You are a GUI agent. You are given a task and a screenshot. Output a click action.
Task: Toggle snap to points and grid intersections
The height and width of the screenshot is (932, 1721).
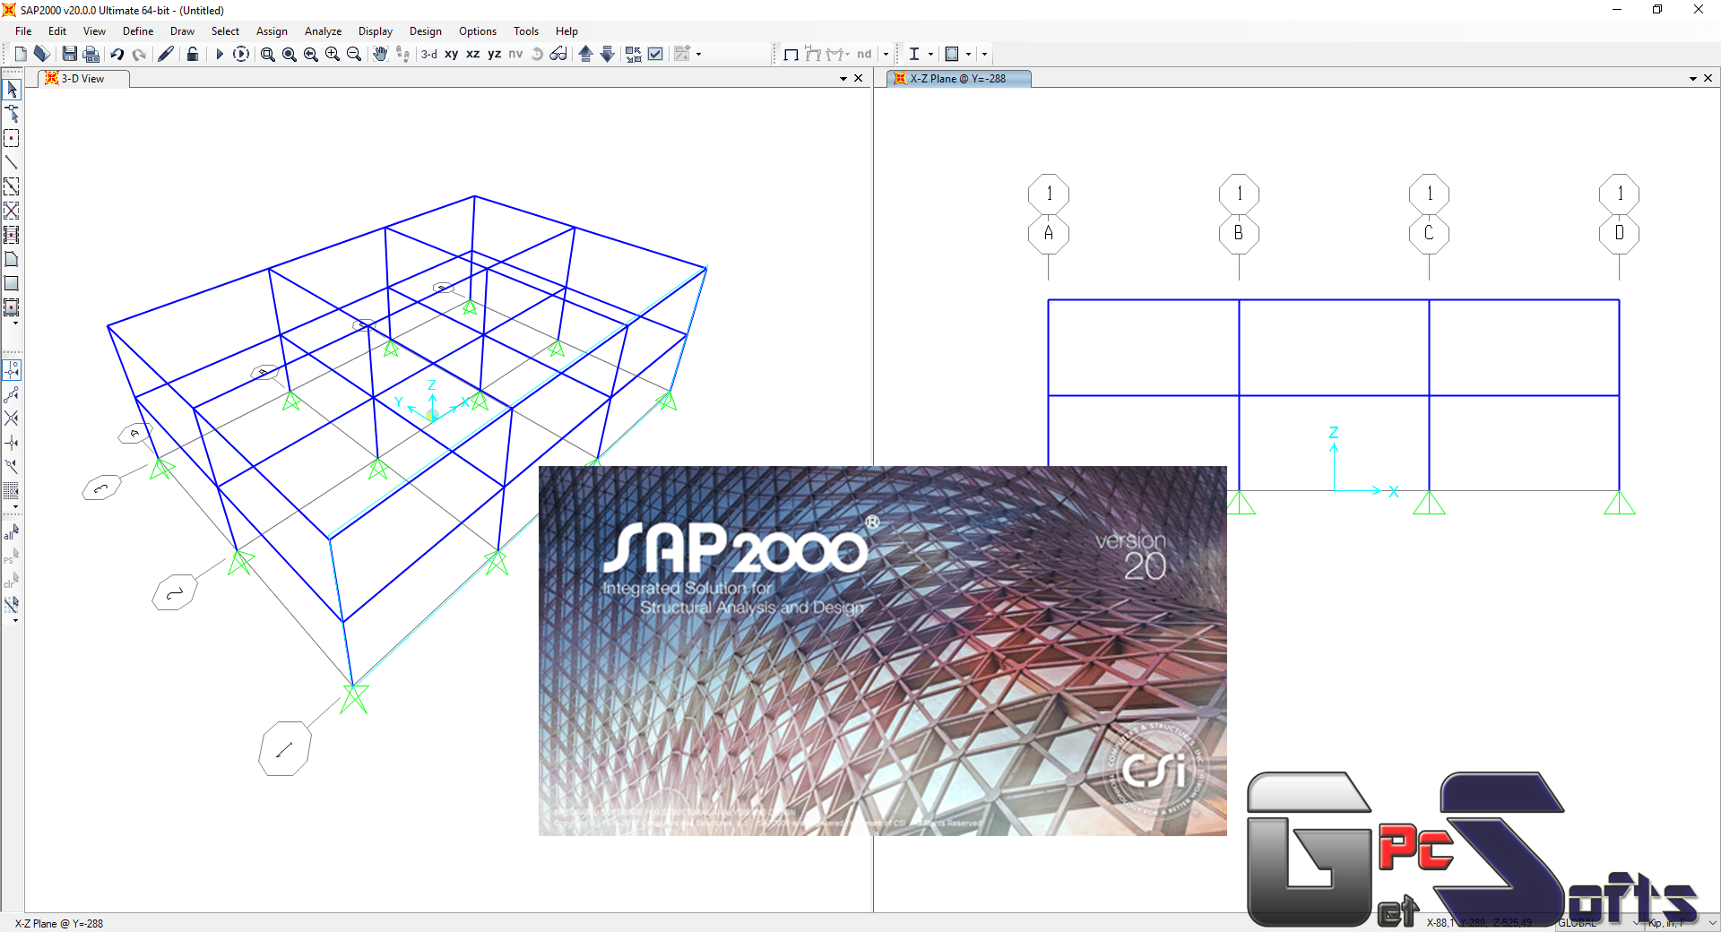point(12,369)
